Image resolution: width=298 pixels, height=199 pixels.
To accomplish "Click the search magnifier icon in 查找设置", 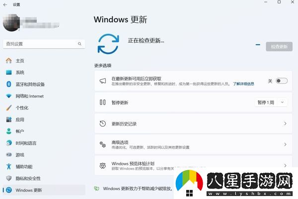I will click(80, 44).
